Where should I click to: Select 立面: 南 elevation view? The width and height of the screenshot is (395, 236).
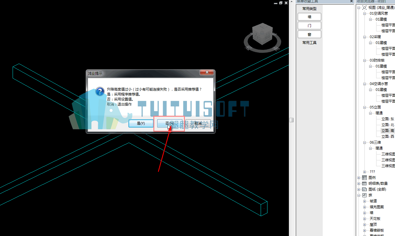click(x=388, y=131)
